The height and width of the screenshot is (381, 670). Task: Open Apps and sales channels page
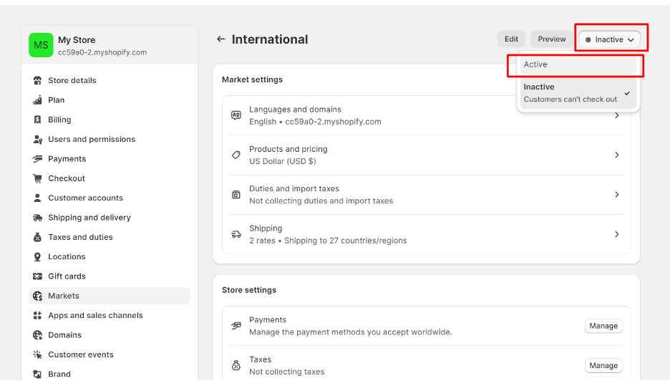110,316
